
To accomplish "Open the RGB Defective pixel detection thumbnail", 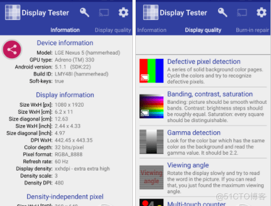I will tap(151, 71).
